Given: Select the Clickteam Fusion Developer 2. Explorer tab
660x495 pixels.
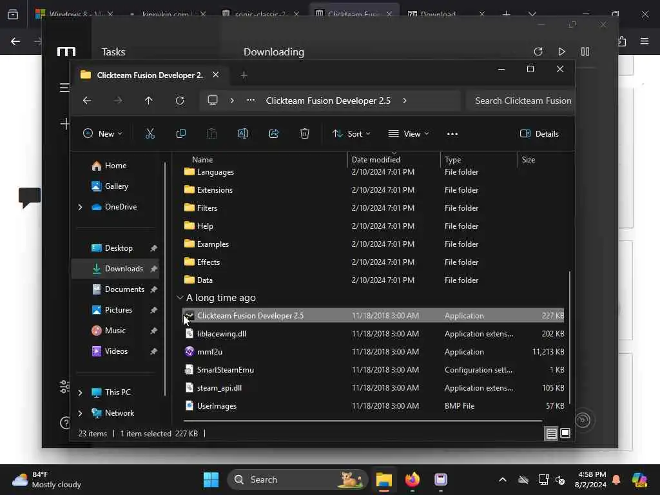Looking at the screenshot, I should 150,75.
